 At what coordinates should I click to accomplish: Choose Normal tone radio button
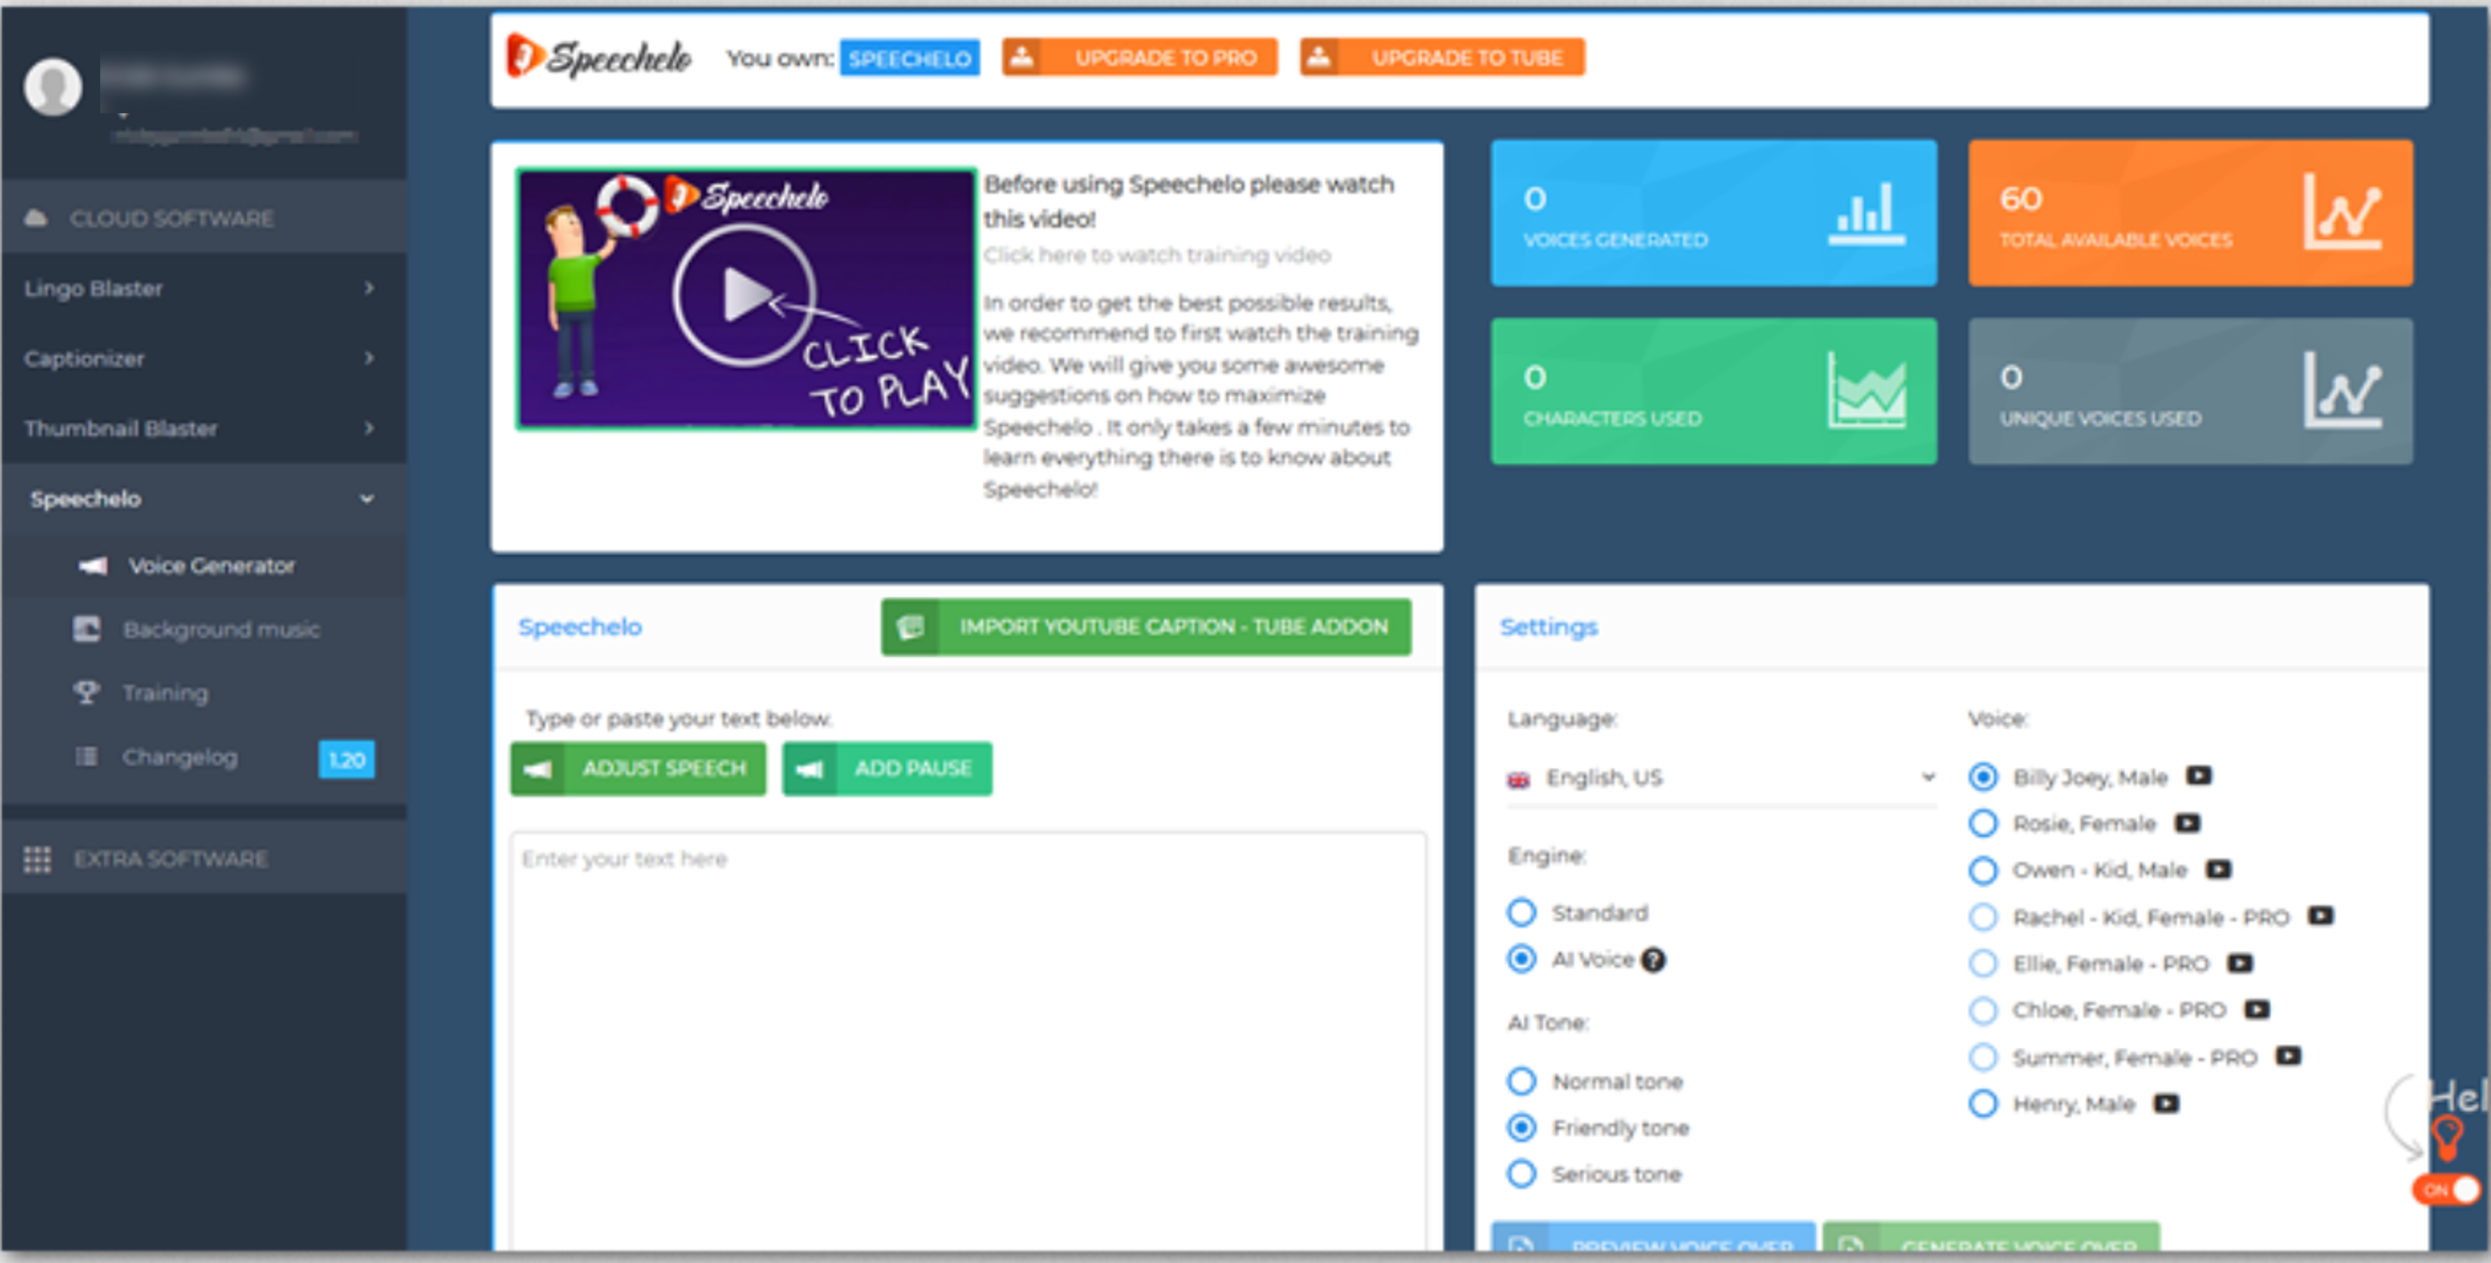[1522, 1081]
